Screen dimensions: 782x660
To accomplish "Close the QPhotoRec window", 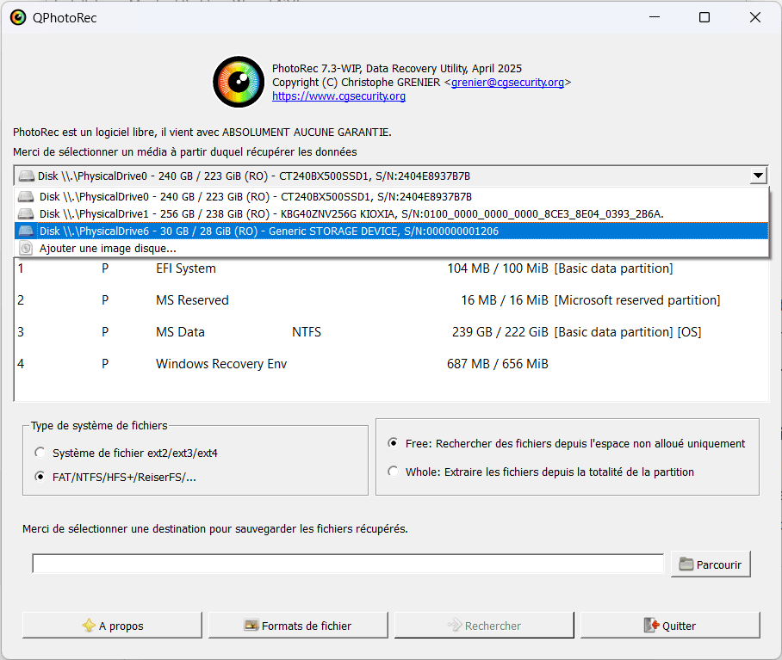I will [x=755, y=17].
